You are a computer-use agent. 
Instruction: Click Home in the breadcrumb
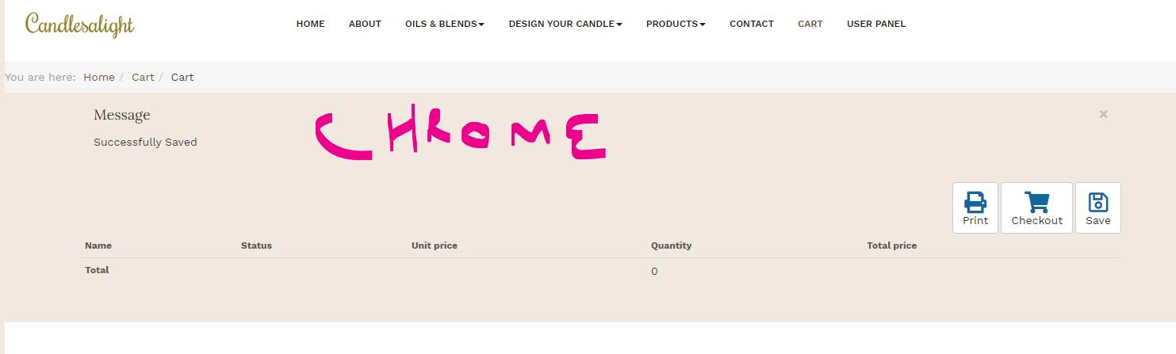click(99, 78)
